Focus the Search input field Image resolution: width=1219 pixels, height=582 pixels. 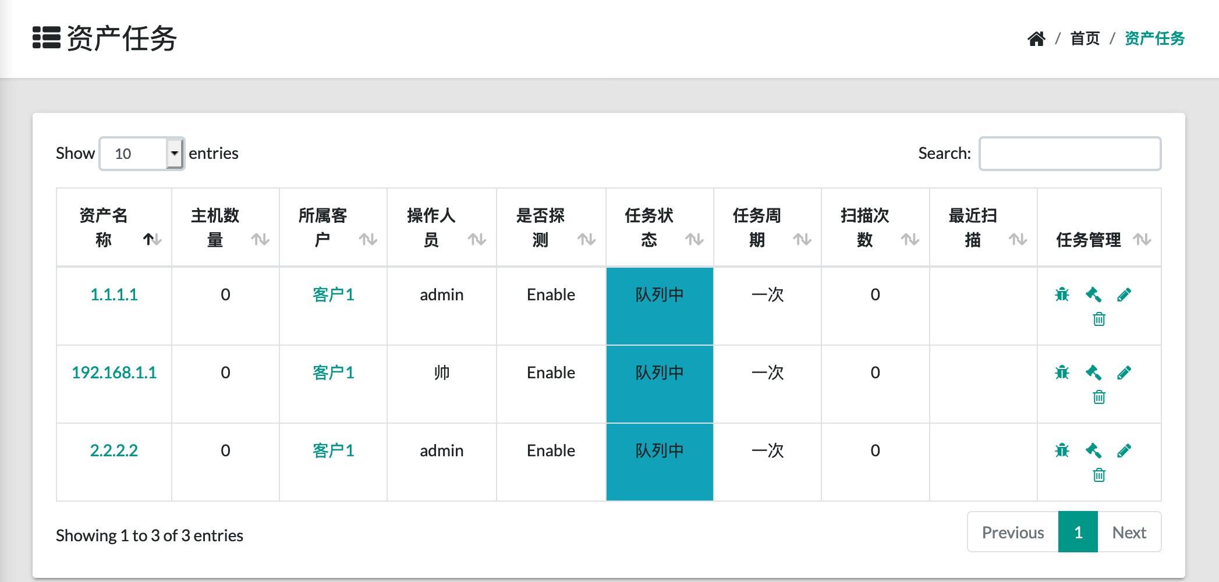[1070, 154]
